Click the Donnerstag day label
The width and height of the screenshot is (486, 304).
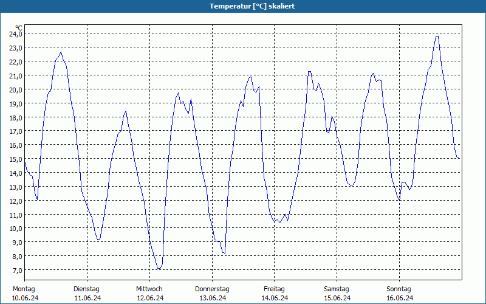[x=212, y=289]
